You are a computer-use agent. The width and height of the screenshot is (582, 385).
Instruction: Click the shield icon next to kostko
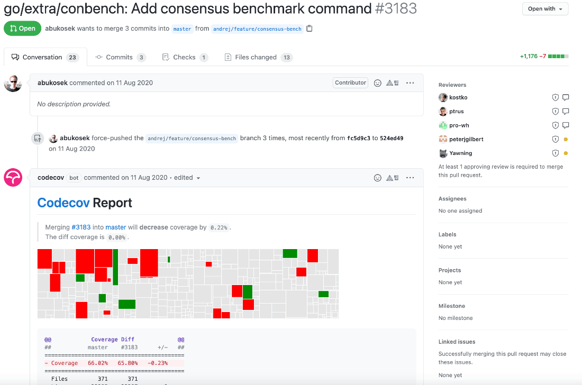[x=555, y=97]
